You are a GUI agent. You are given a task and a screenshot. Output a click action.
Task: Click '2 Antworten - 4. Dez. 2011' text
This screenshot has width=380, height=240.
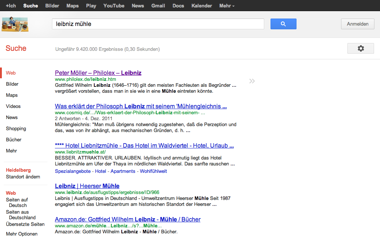click(83, 119)
